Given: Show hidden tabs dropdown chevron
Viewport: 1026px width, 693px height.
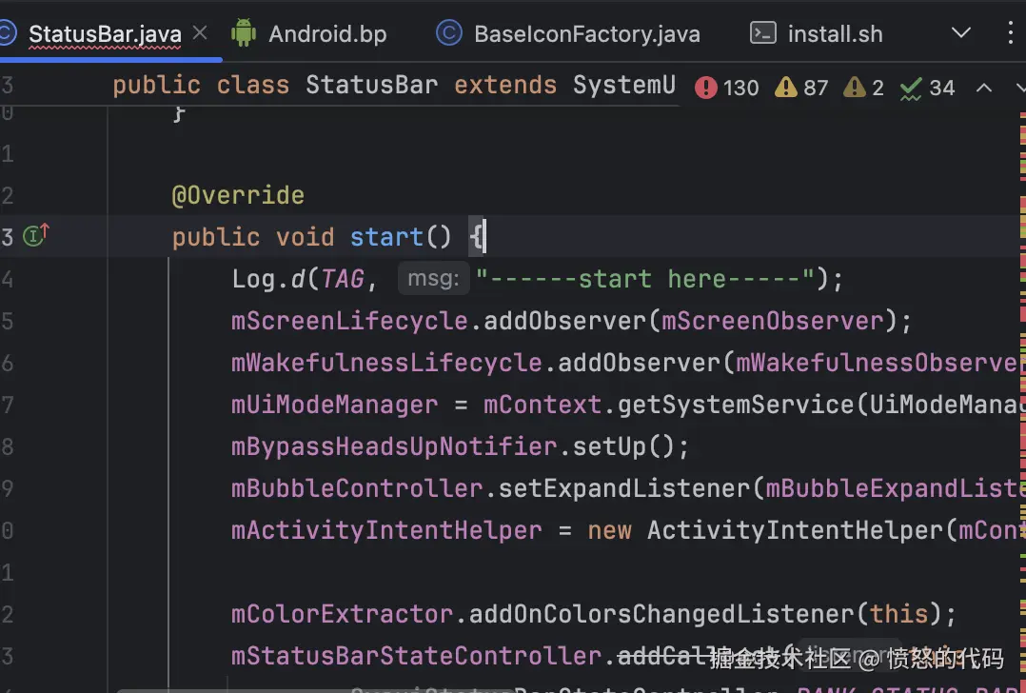Looking at the screenshot, I should click(960, 32).
